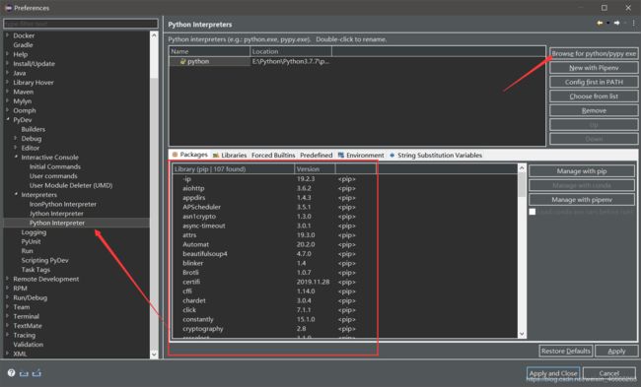641x387 pixels.
Task: Open the view menu dots icon
Action: [634, 24]
